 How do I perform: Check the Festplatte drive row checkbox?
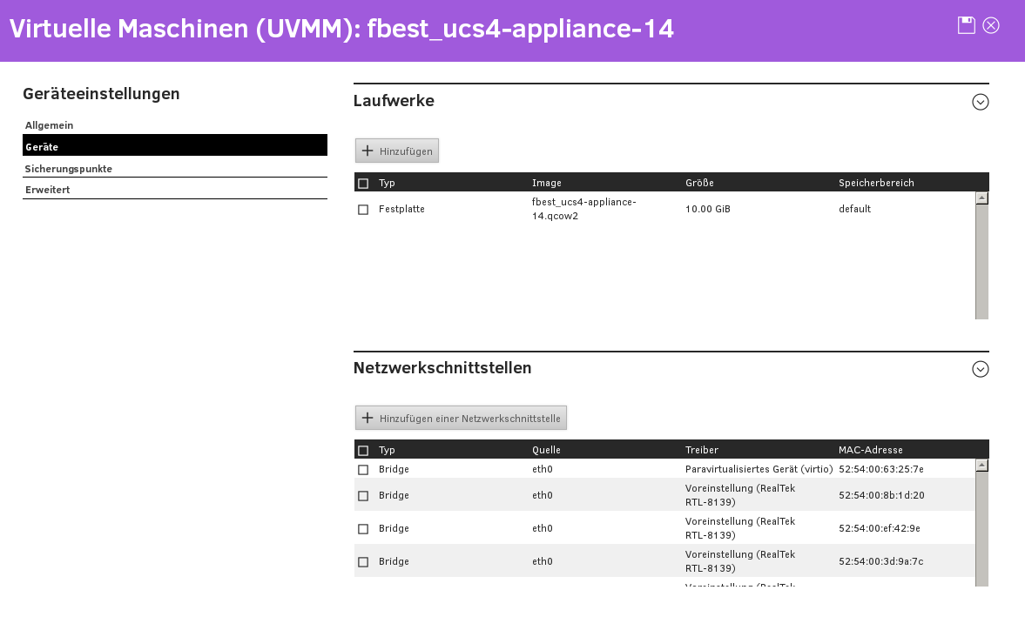point(363,210)
